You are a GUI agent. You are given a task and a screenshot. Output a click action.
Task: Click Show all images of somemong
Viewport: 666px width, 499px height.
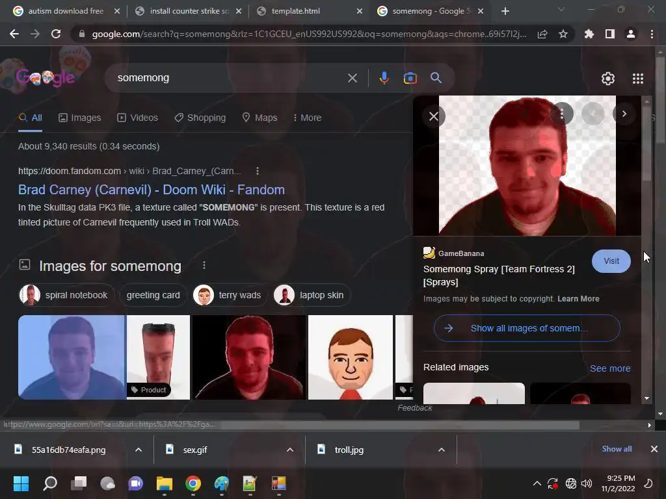pyautogui.click(x=527, y=328)
